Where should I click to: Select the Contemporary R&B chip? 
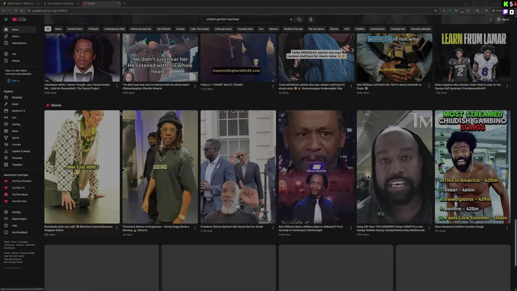click(114, 29)
